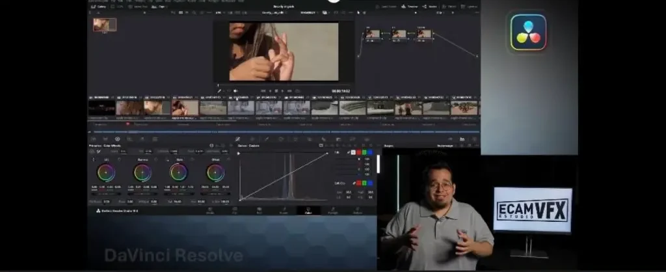The height and width of the screenshot is (272, 666).
Task: Reset the Offset color wheel
Action: click(228, 159)
